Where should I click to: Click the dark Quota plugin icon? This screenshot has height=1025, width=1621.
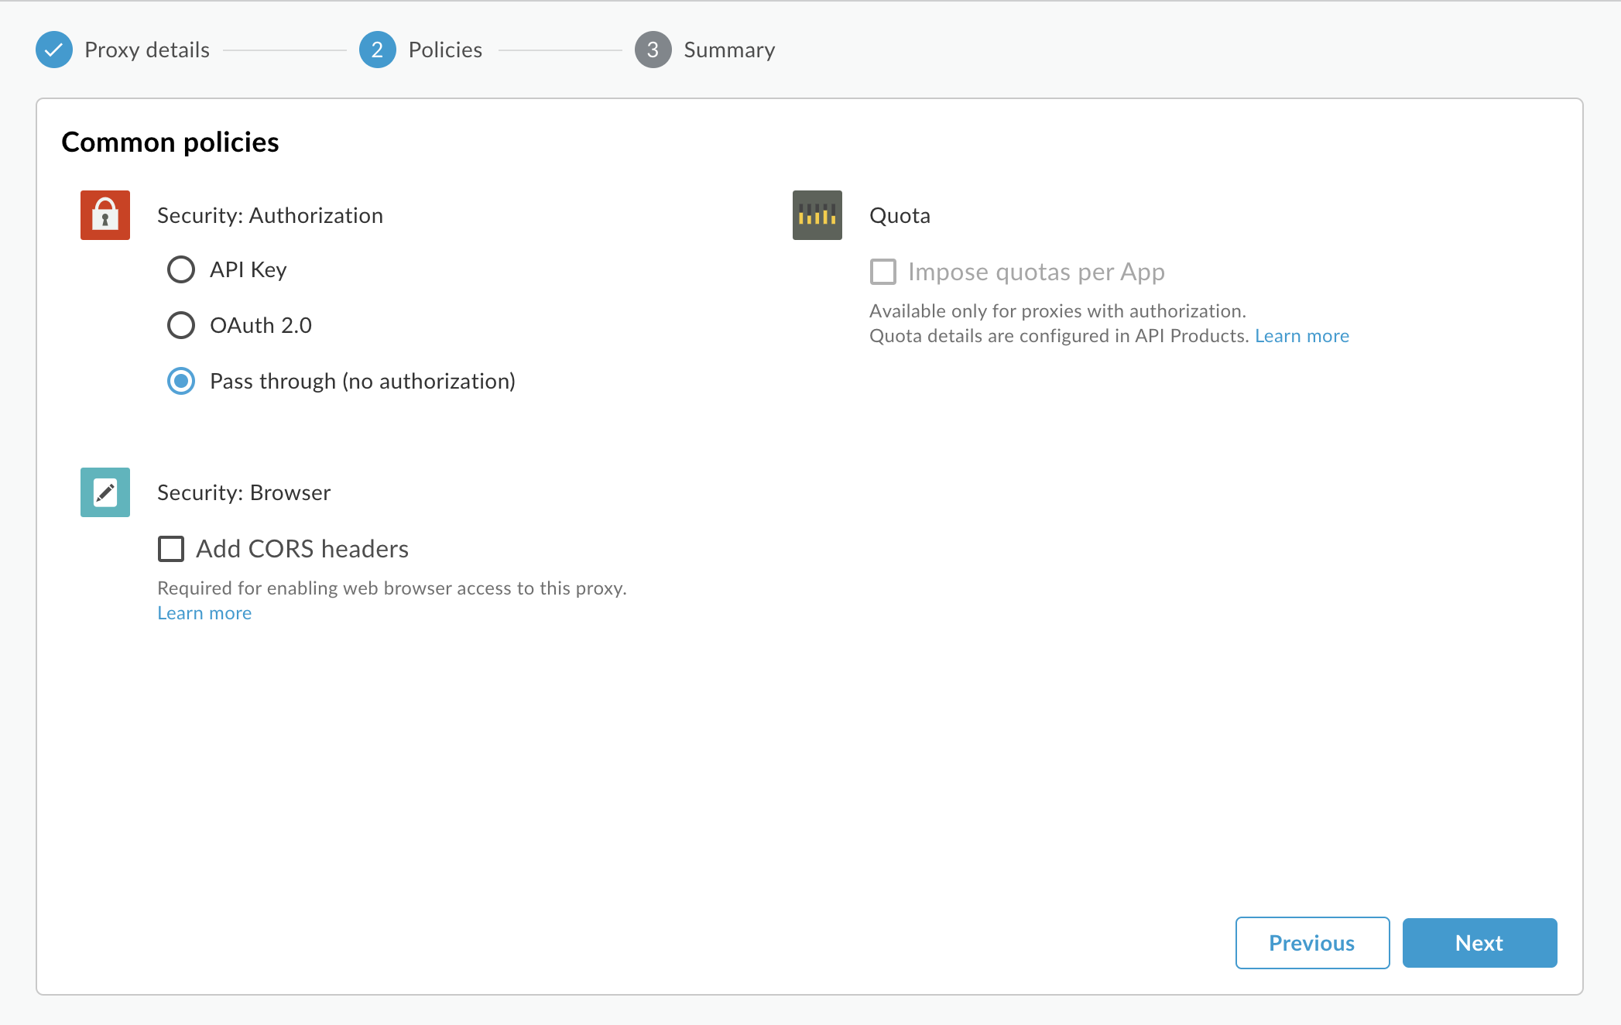point(818,214)
